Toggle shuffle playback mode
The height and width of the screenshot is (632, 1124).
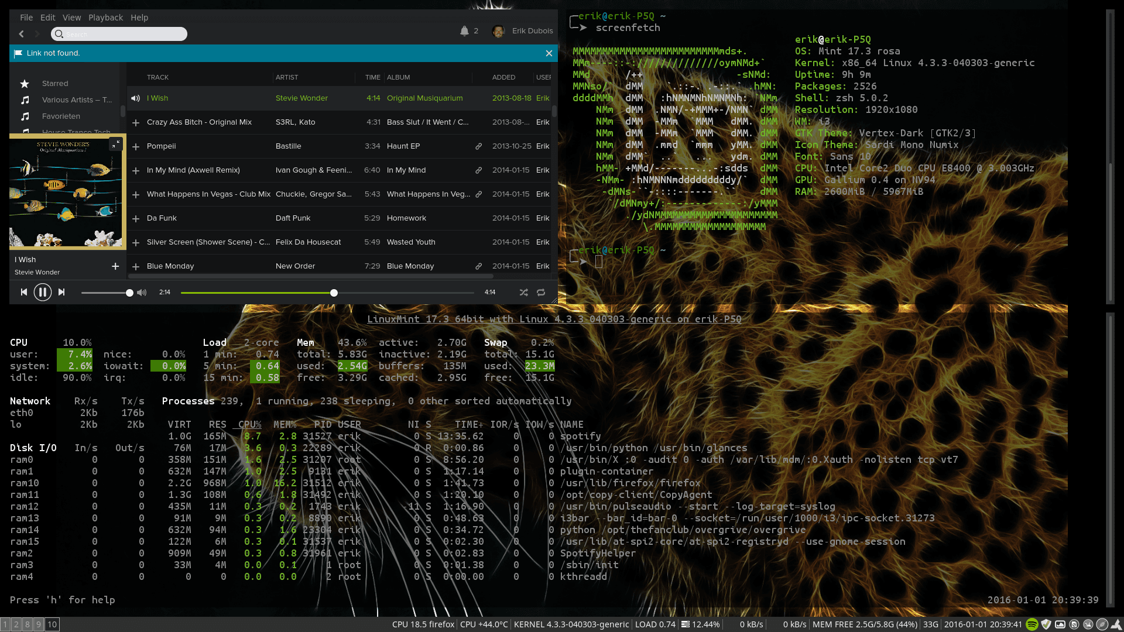[x=523, y=292]
